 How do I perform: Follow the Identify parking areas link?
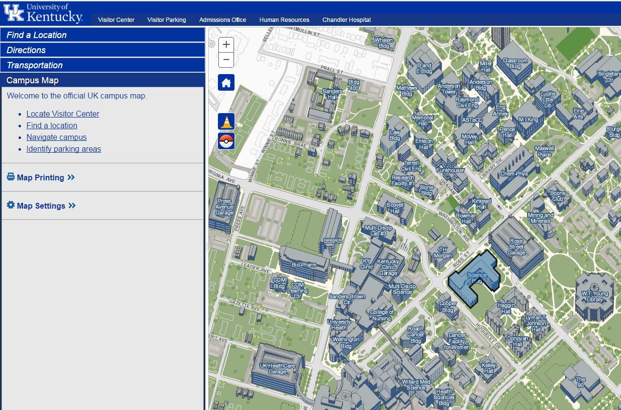point(64,149)
